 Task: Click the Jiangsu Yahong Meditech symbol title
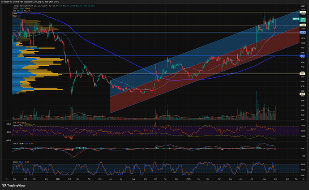tap(34, 6)
